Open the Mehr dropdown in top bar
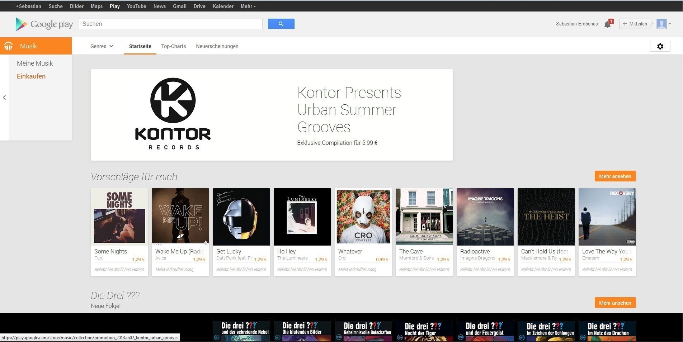The width and height of the screenshot is (683, 342). 248,6
